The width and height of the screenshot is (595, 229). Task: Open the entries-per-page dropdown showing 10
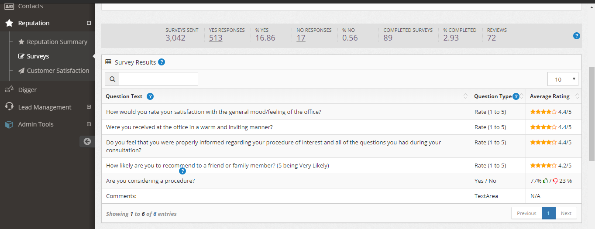[x=563, y=79]
